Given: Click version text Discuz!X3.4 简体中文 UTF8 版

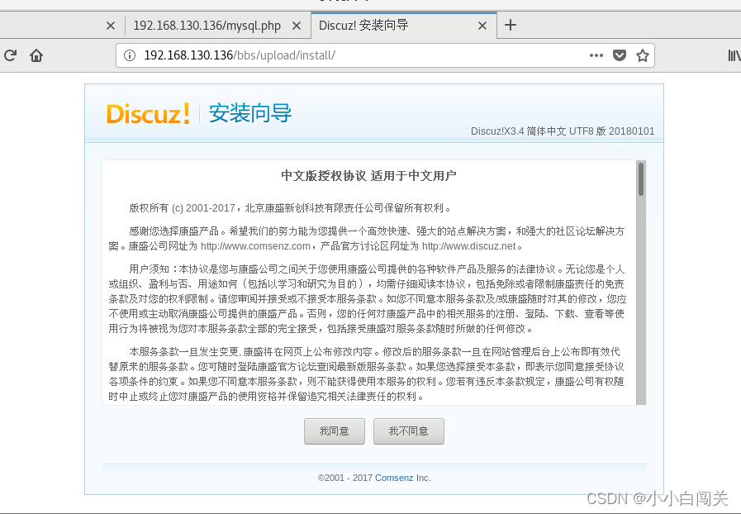Looking at the screenshot, I should tap(539, 131).
